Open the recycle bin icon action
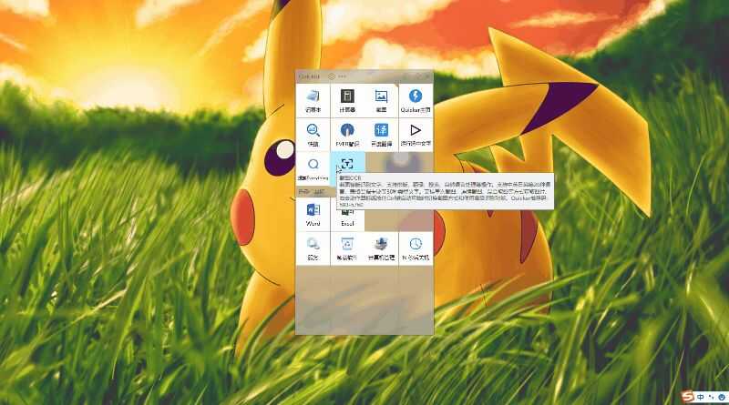Viewport: 729px width, 405px height. coord(347,248)
